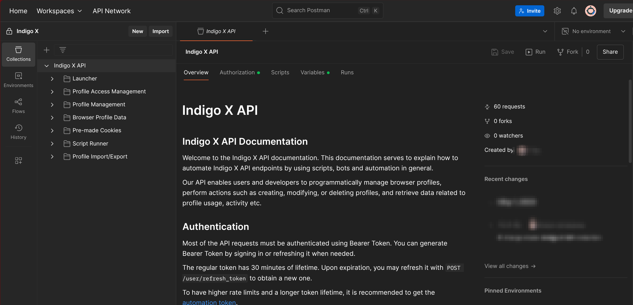Open the notifications bell
Viewport: 633px width, 305px height.
tap(574, 11)
